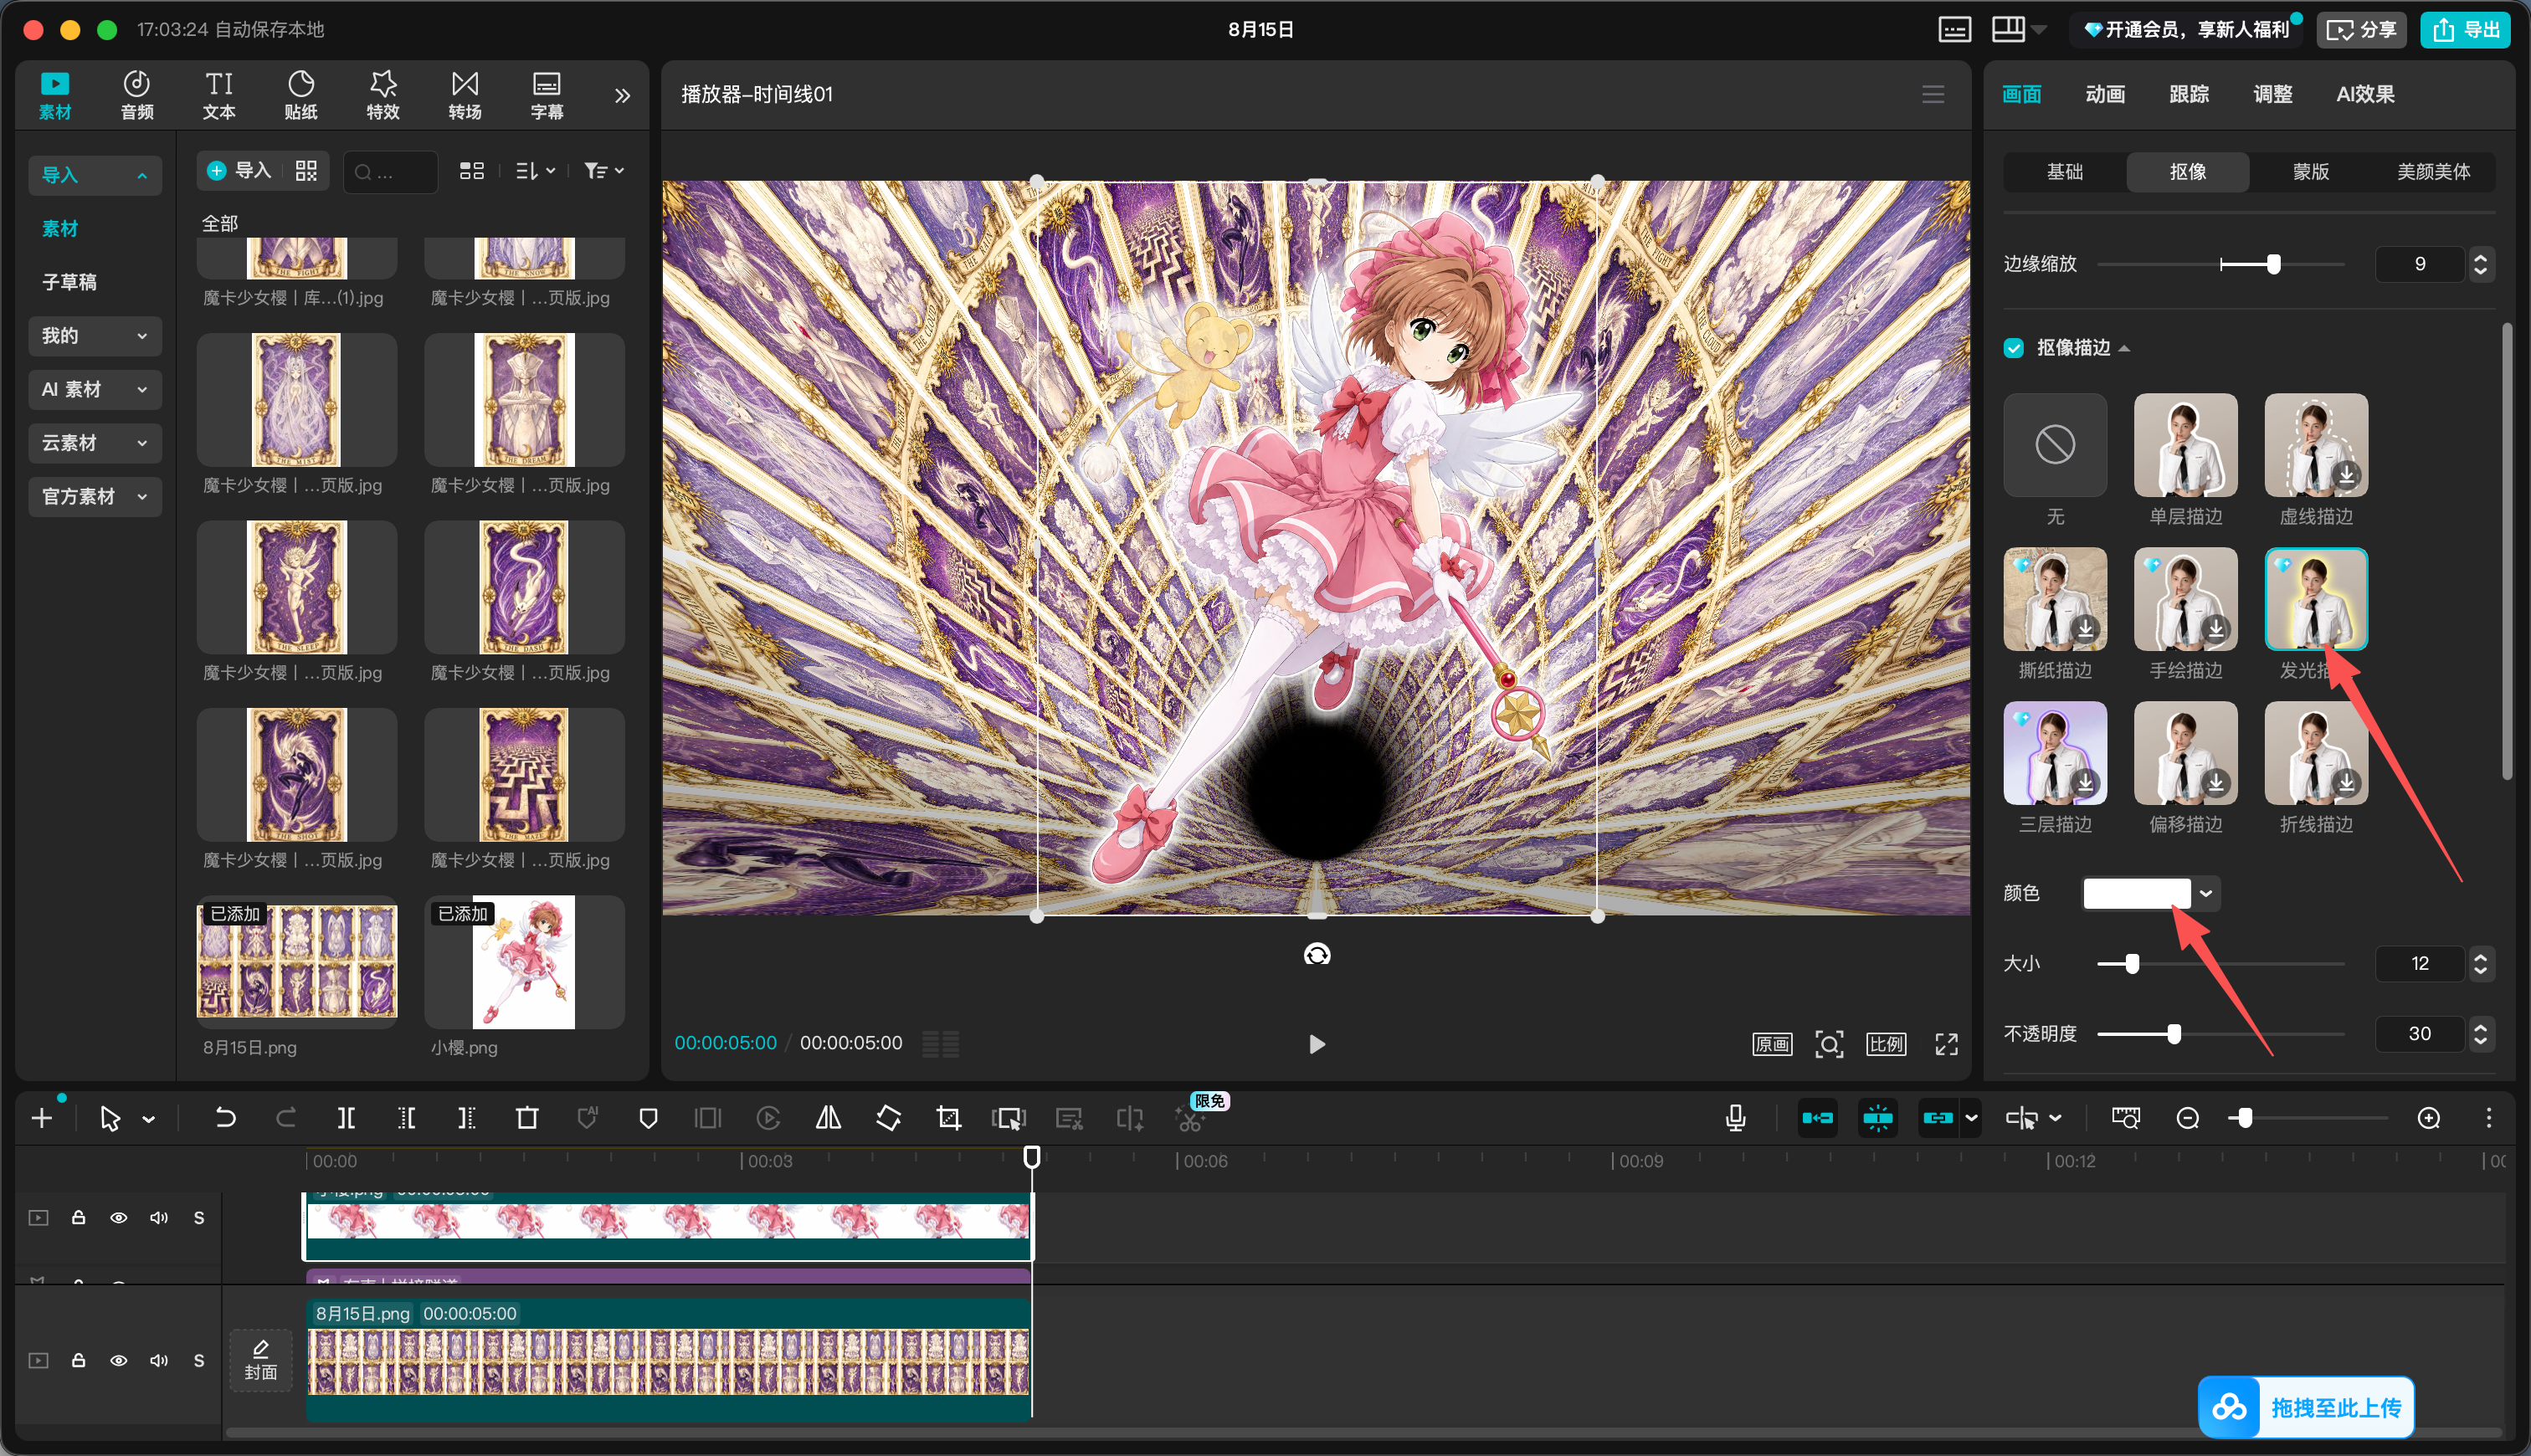Toggle the 抠像描边 checkbox

[x=2014, y=348]
